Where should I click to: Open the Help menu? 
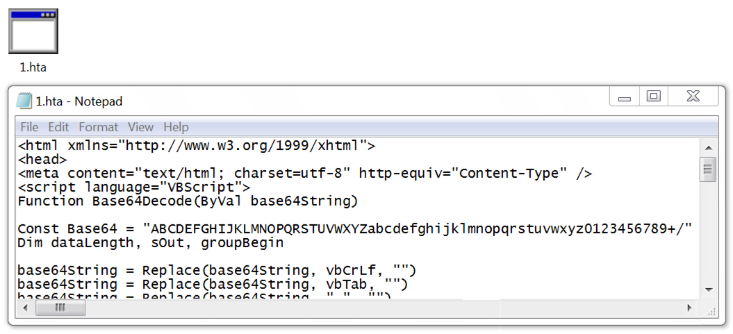pyautogui.click(x=176, y=127)
